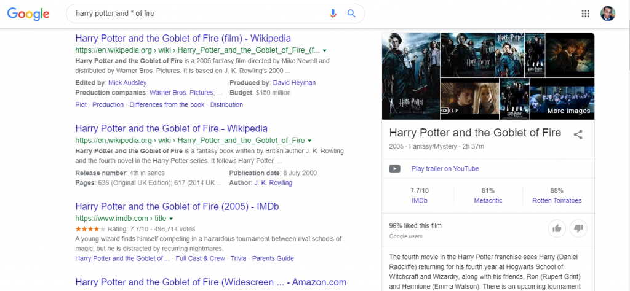Open Goblet of Fire (film) Wikipedia result
The height and width of the screenshot is (291, 630).
183,39
